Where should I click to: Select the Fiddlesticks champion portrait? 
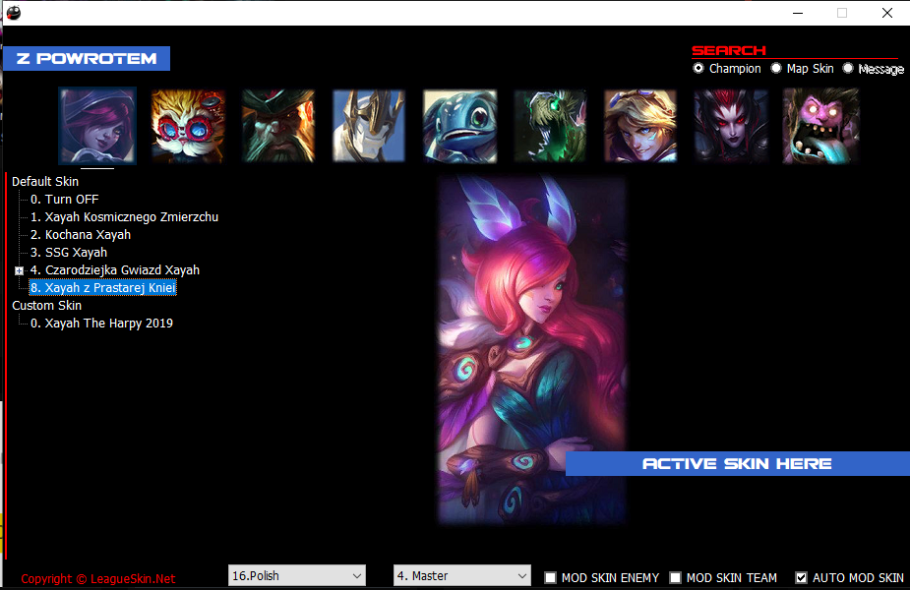[x=550, y=126]
